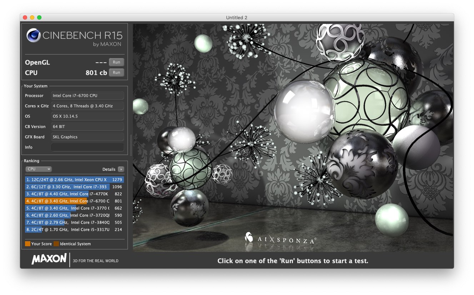Click the Cinebench sphere logo icon
The height and width of the screenshot is (295, 474).
[x=34, y=35]
